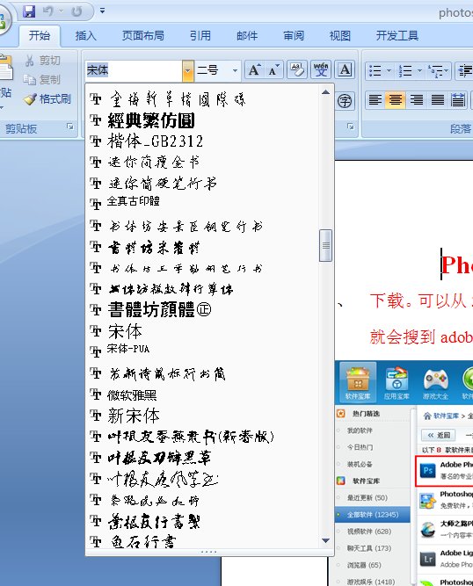This screenshot has width=473, height=586.
Task: Choose 鱼石行書 font
Action: click(x=202, y=541)
